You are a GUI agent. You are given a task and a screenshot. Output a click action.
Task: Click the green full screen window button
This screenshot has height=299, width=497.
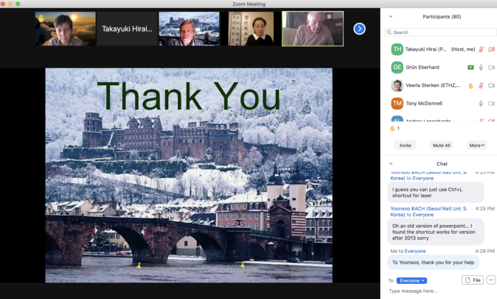[18, 4]
